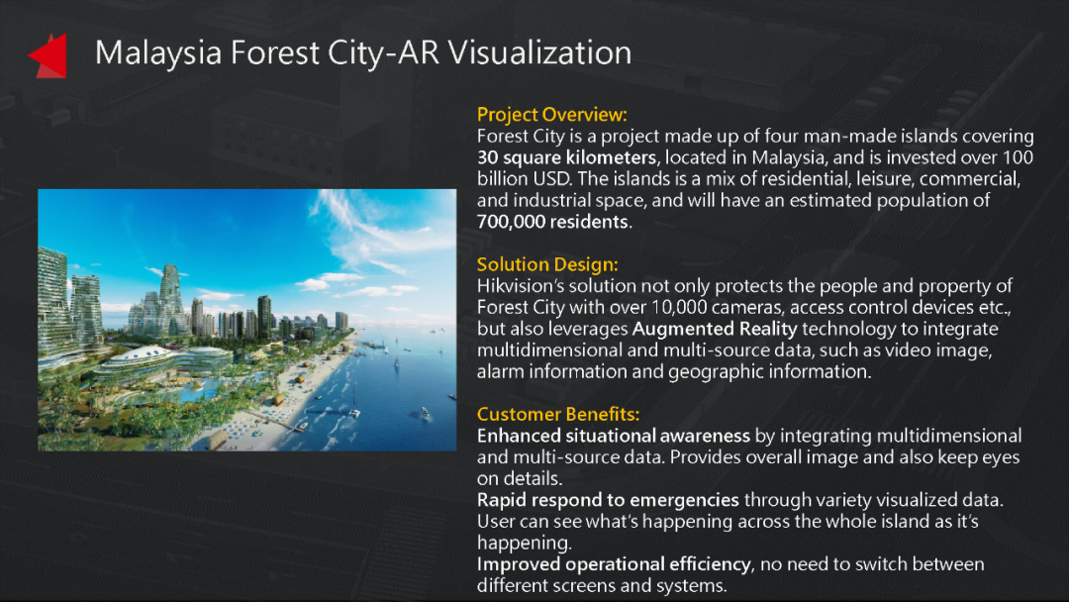Image resolution: width=1069 pixels, height=602 pixels.
Task: Click the red arrow logo icon
Action: point(48,55)
